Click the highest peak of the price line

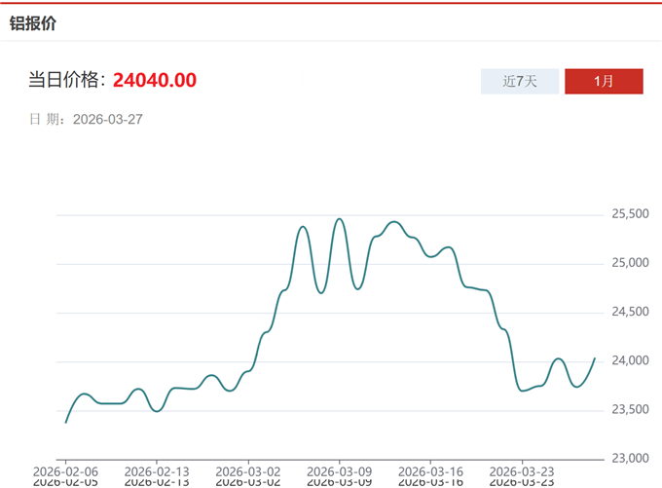339,219
